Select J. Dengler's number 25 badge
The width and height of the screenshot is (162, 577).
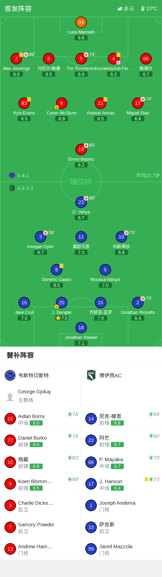coord(62,303)
